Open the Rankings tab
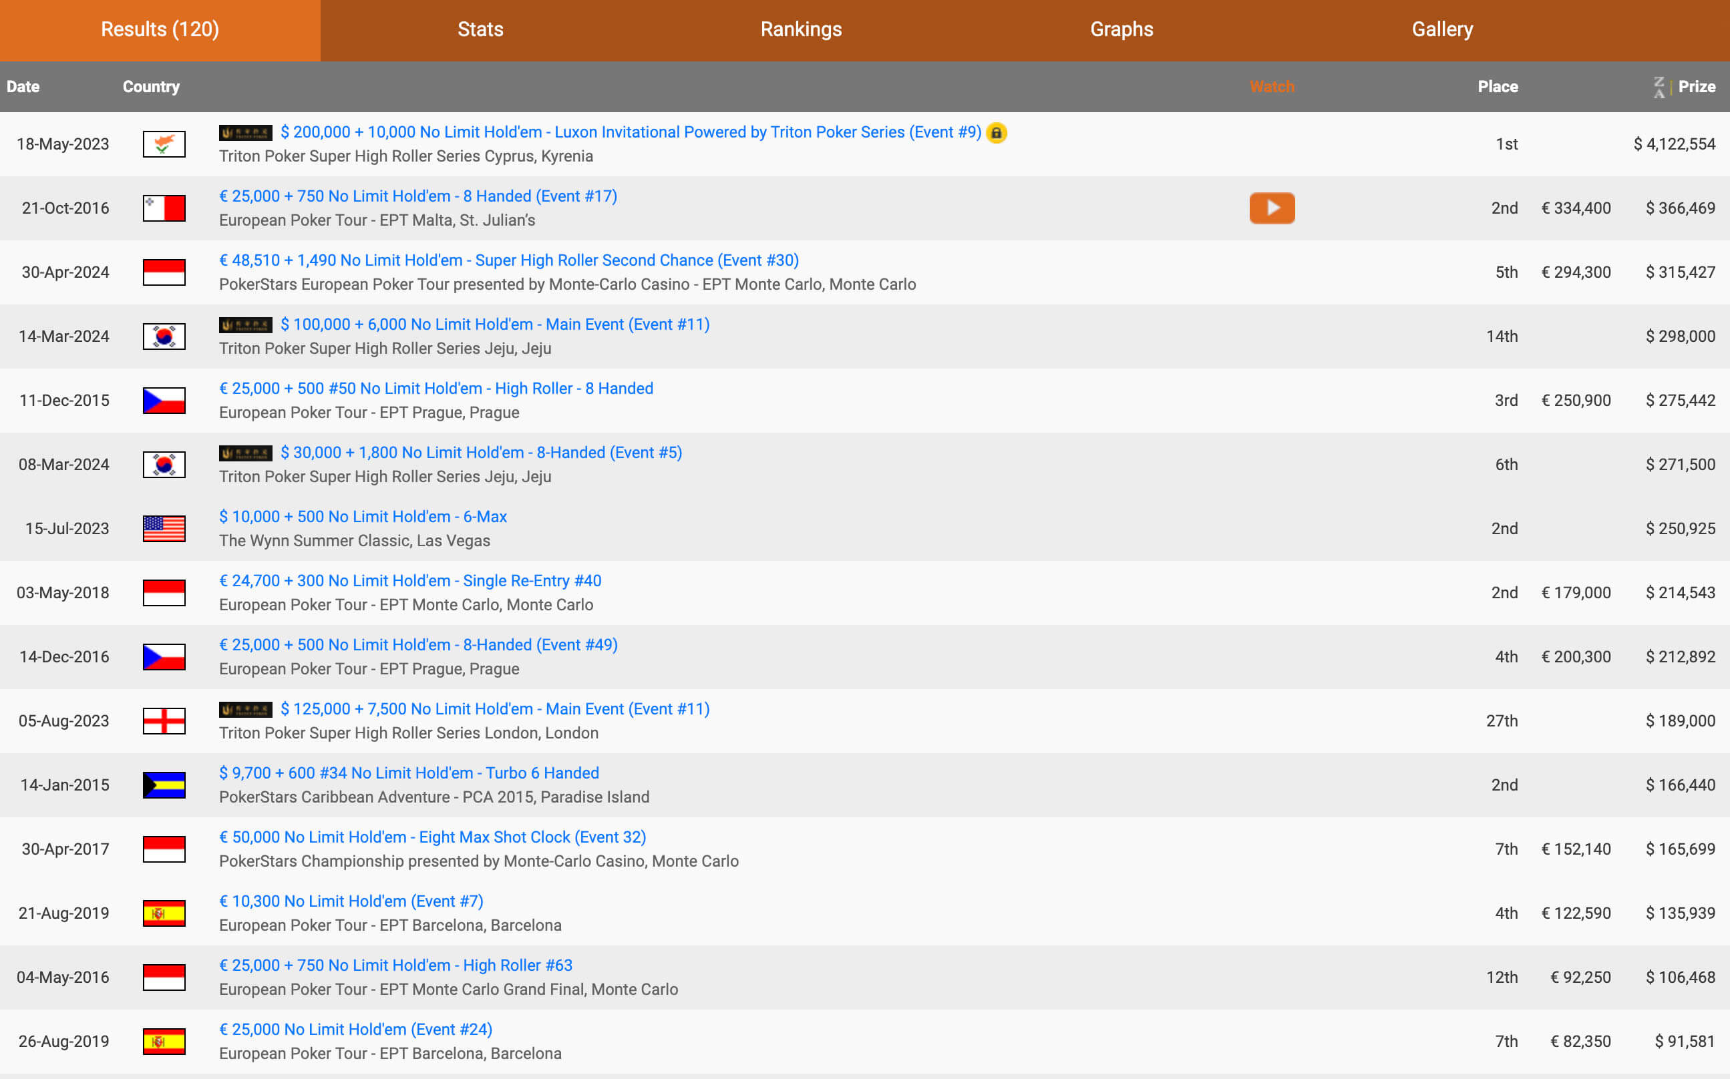Viewport: 1730px width, 1079px height. tap(801, 30)
